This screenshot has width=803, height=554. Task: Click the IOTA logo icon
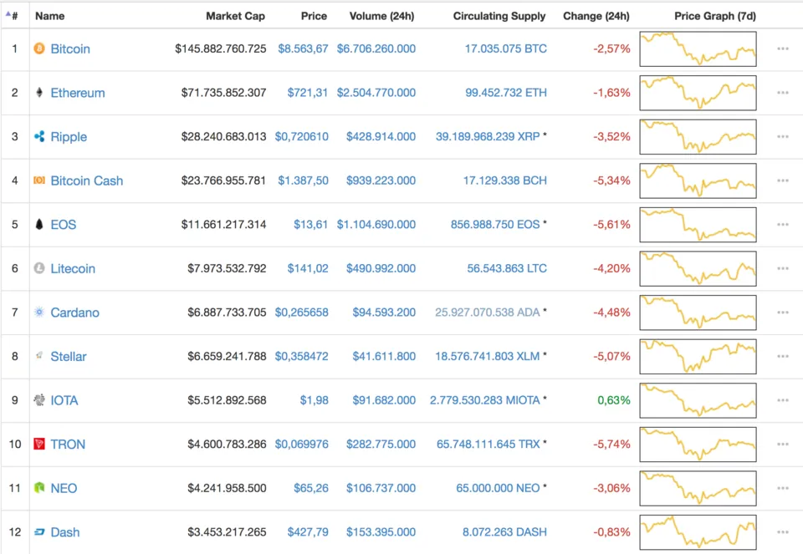coord(39,400)
